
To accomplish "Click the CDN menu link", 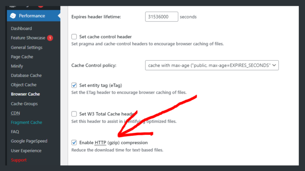I will pos(15,113).
